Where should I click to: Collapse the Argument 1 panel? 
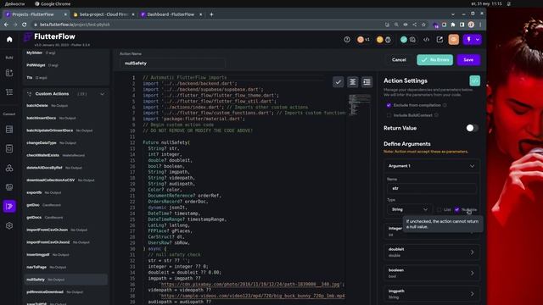pos(472,166)
